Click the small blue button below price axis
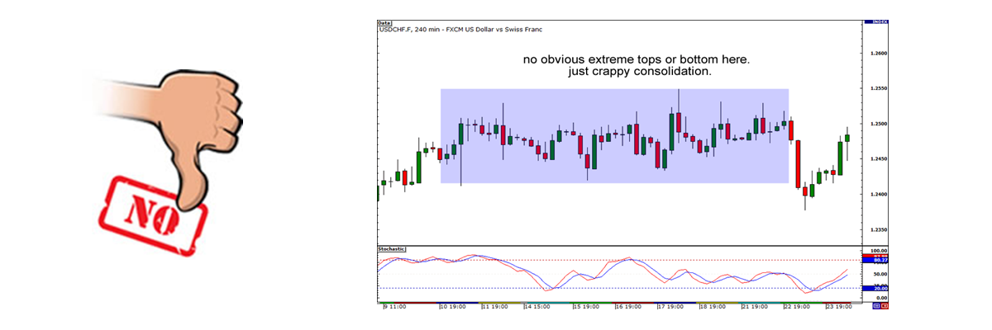 pos(875,305)
